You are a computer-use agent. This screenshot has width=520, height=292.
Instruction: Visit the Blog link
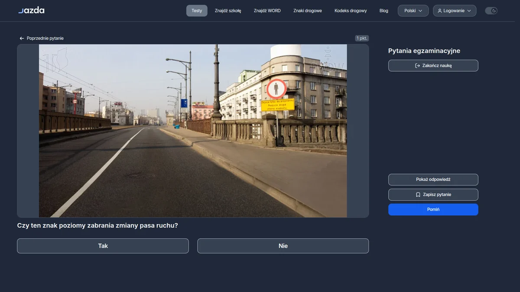tap(384, 11)
